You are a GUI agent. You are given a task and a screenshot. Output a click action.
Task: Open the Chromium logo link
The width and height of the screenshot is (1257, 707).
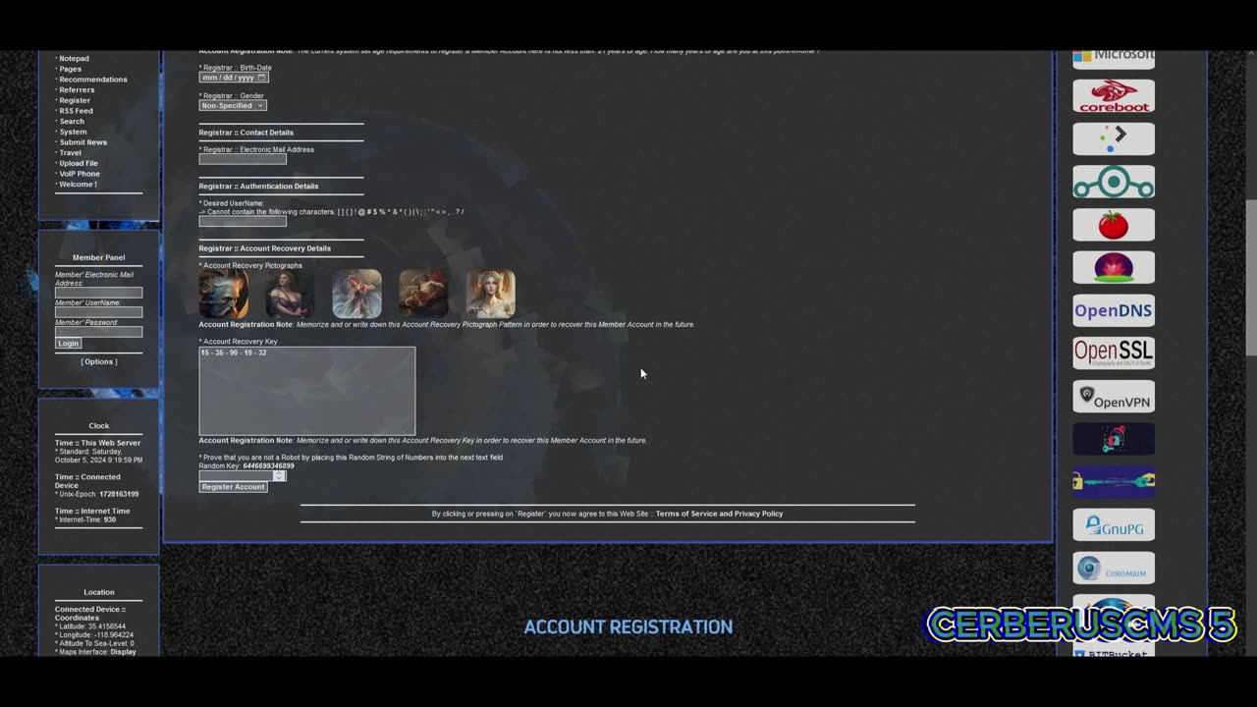pos(1114,569)
